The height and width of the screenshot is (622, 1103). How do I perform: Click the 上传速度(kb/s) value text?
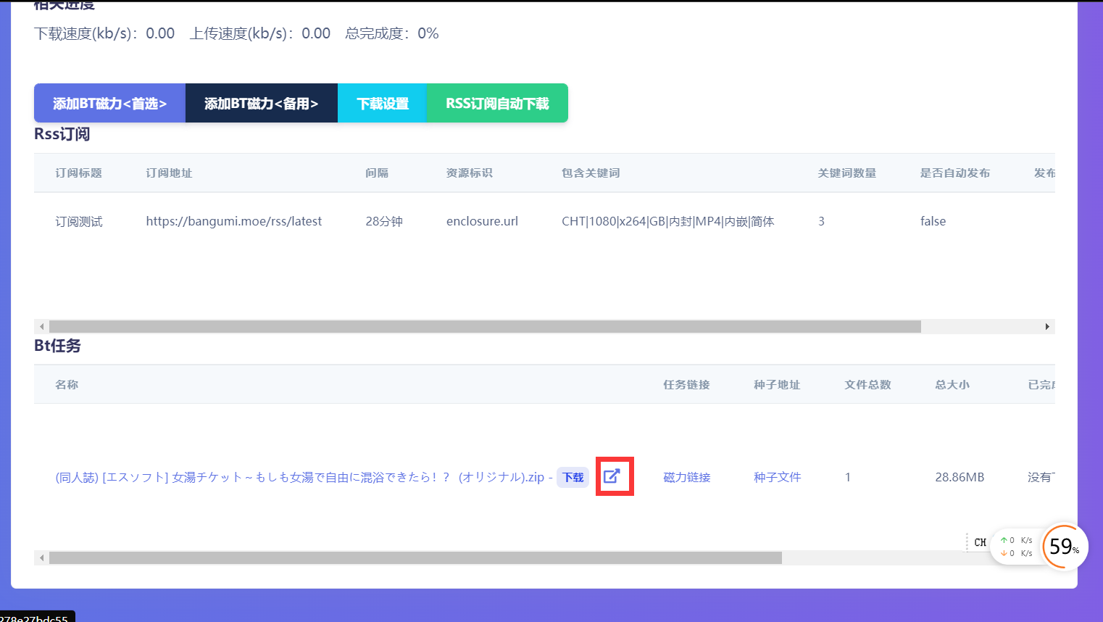[x=260, y=33]
